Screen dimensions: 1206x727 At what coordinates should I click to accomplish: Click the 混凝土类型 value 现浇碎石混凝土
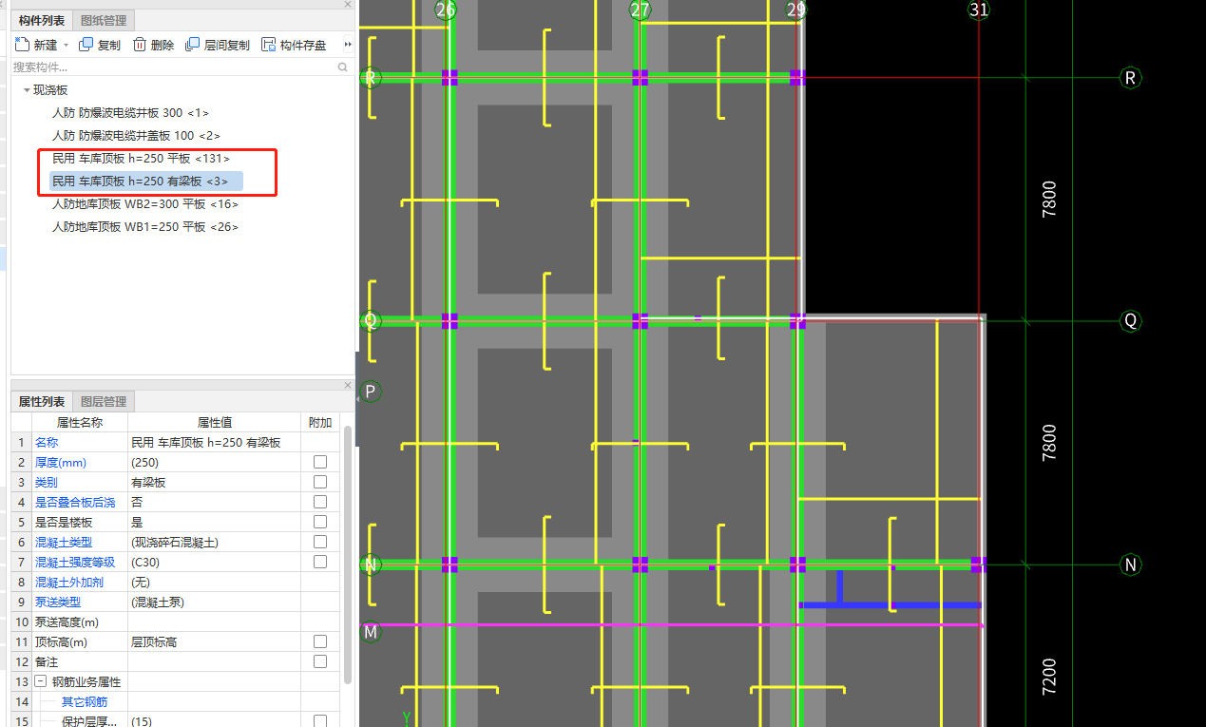(215, 542)
